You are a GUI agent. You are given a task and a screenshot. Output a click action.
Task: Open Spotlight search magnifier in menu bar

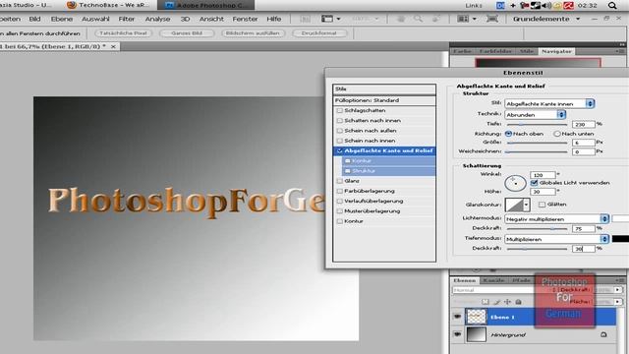tap(612, 6)
